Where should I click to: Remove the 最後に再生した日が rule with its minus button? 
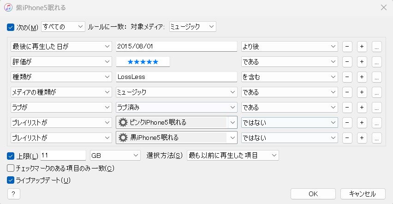point(347,47)
